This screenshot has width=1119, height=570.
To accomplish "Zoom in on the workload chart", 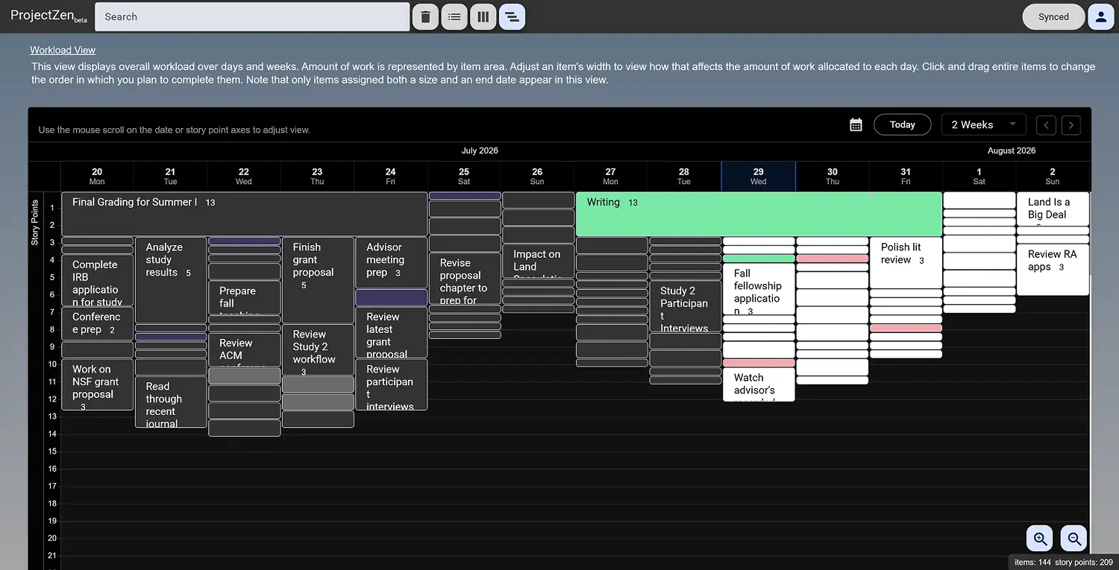I will click(1040, 538).
